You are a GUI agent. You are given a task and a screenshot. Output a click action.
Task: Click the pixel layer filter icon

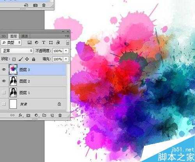(x=30, y=42)
